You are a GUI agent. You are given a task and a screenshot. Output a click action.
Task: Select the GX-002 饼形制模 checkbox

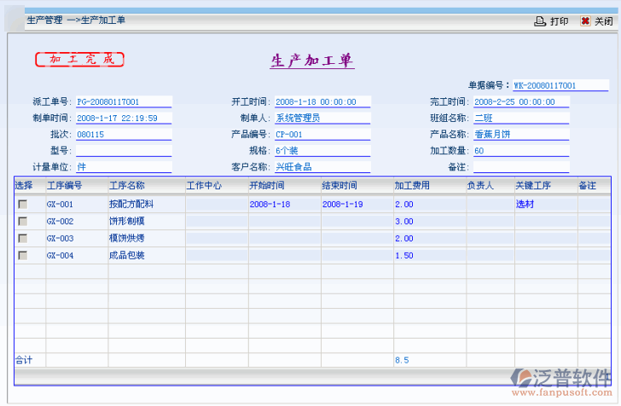23,222
